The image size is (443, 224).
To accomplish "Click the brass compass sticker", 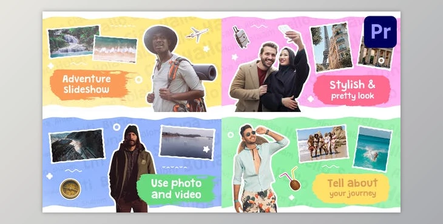I will tap(70, 189).
